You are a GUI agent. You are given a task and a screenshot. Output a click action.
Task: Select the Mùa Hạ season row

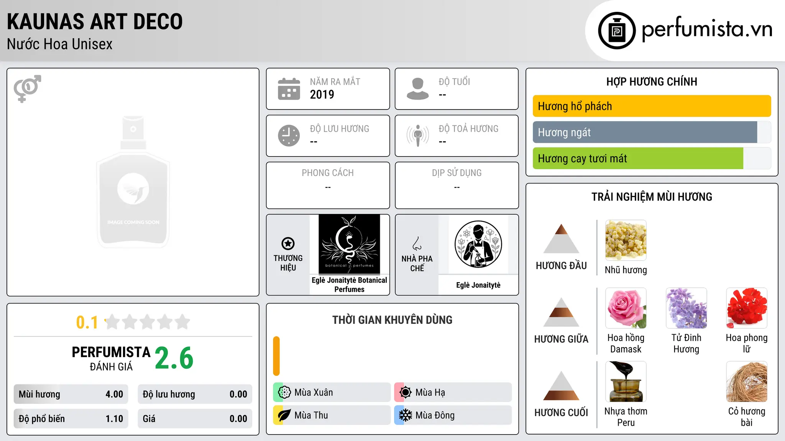(x=453, y=392)
